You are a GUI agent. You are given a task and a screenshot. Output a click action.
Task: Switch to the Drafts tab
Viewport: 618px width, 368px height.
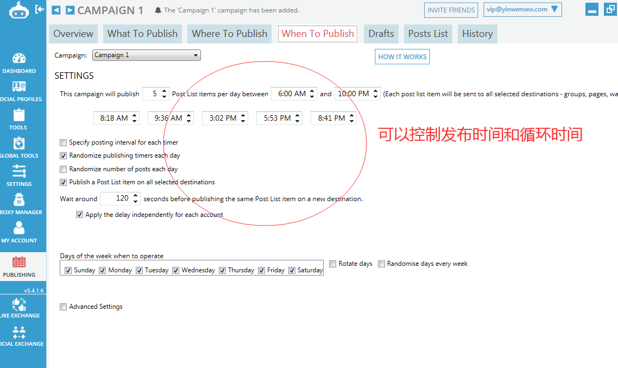381,33
